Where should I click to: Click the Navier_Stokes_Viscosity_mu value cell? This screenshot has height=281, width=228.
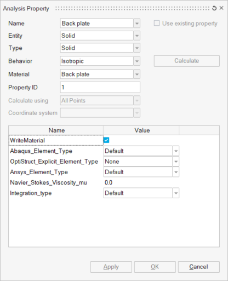141,182
